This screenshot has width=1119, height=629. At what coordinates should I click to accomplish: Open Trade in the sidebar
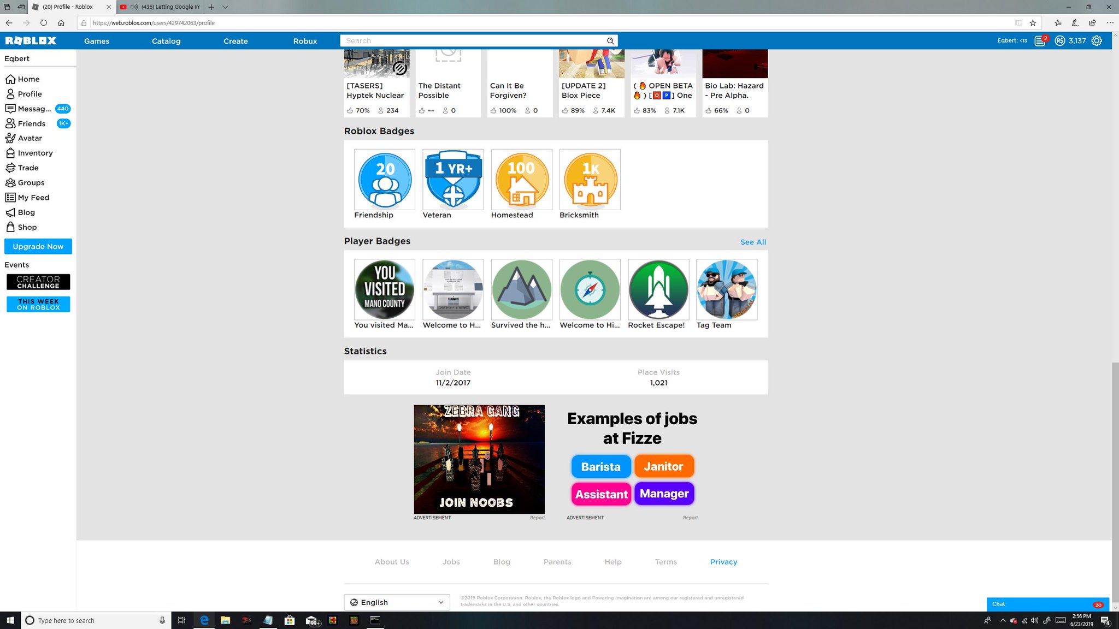pos(28,168)
